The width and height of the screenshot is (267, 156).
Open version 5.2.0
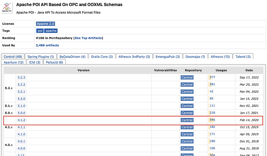point(21,99)
